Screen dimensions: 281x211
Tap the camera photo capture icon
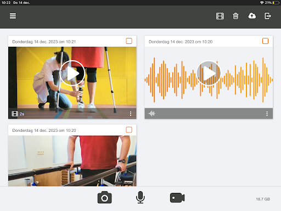point(104,197)
